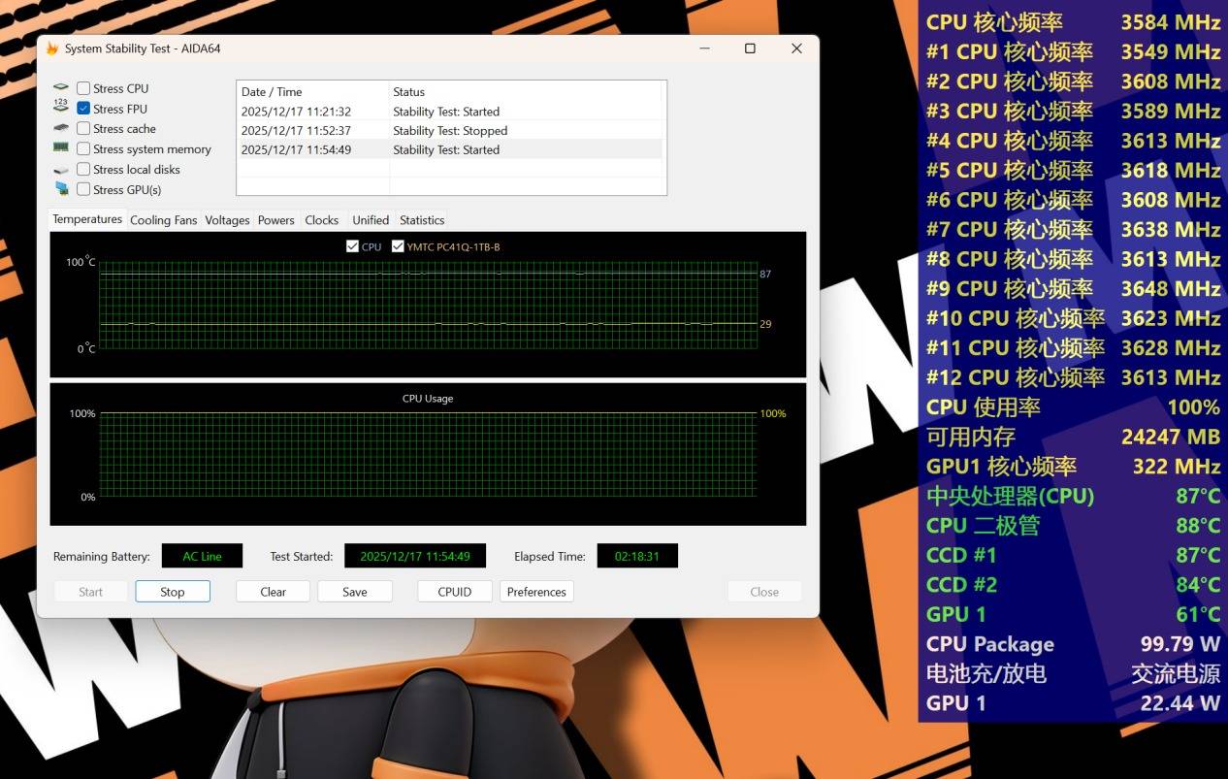Click the CPUID button

click(454, 592)
